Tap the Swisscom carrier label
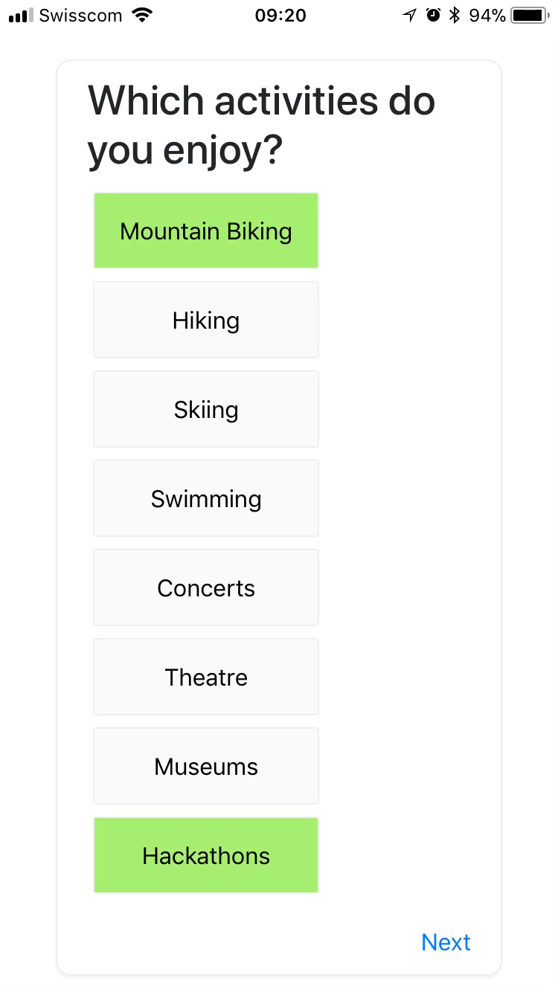 [x=80, y=16]
